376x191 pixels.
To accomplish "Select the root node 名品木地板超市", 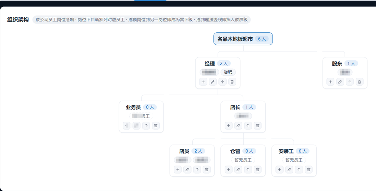I will point(243,39).
